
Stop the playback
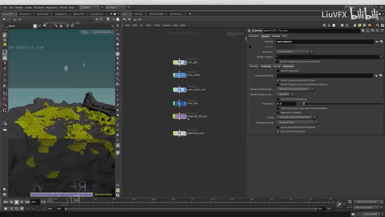pyautogui.click(x=17, y=202)
